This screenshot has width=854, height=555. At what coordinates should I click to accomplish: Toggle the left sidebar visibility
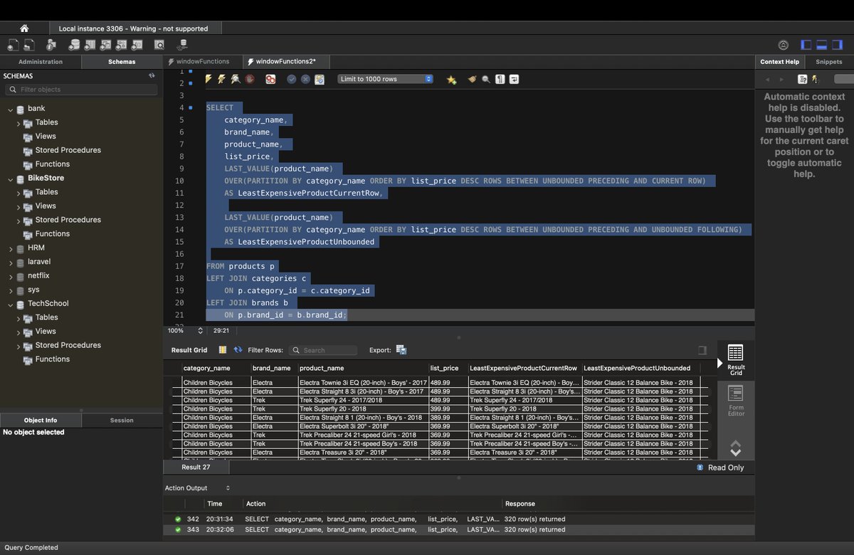point(806,45)
